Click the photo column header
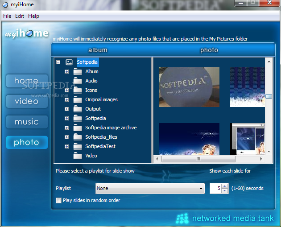 209,50
